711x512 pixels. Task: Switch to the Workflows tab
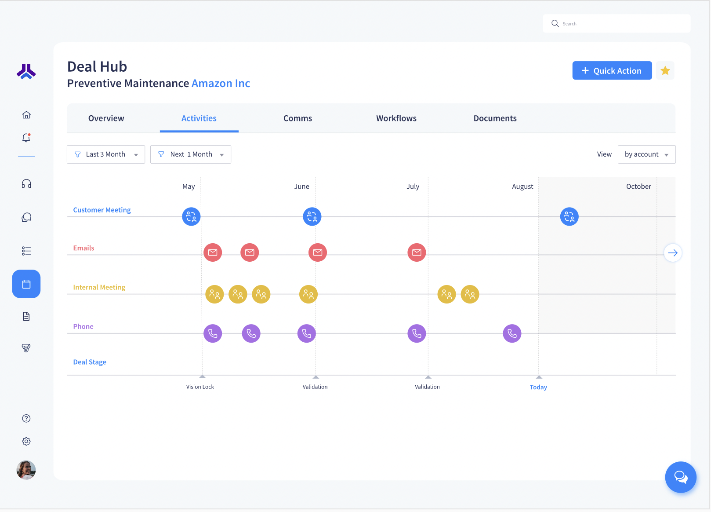[396, 118]
